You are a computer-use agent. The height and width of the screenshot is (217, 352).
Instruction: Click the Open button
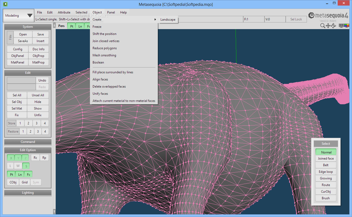23,34
